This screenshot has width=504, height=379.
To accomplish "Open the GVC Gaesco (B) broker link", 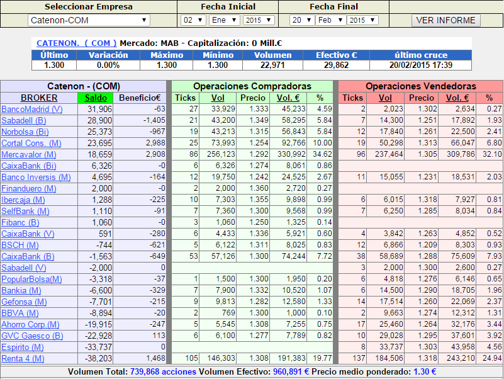I will [x=32, y=336].
